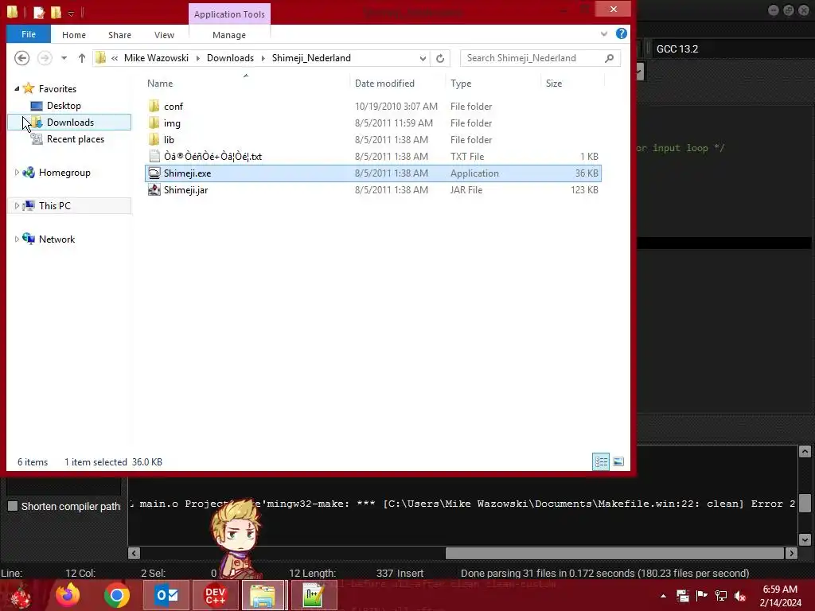Open Outlook from the taskbar
815x611 pixels.
(x=166, y=595)
